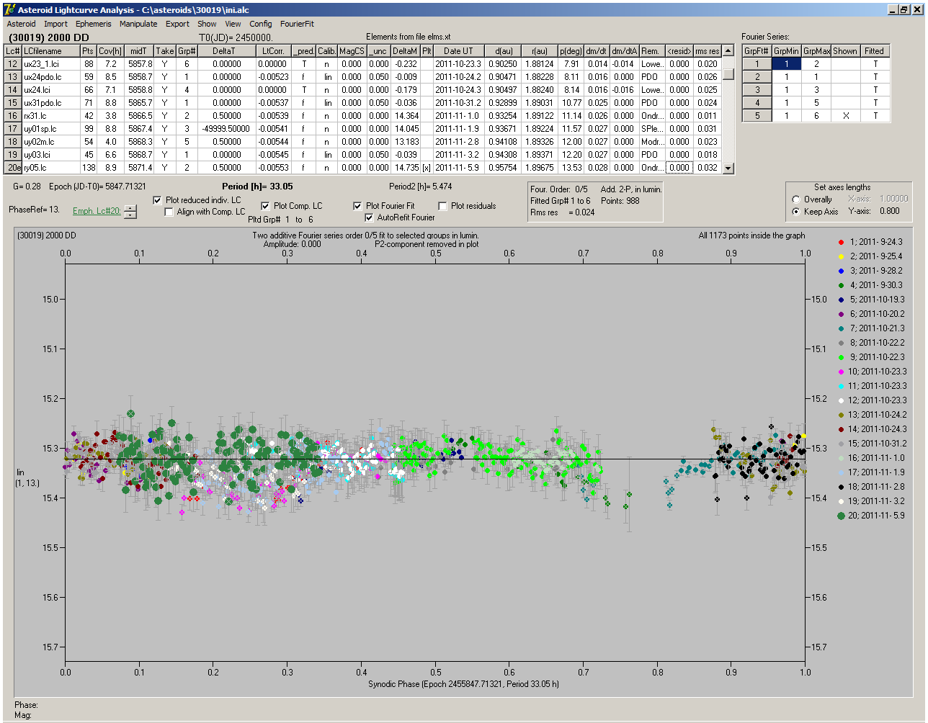Click the large green legend dot for 20; 2011-11-5.9

click(x=841, y=516)
